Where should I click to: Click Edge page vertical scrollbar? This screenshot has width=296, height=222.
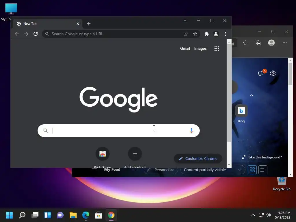pos(290,74)
